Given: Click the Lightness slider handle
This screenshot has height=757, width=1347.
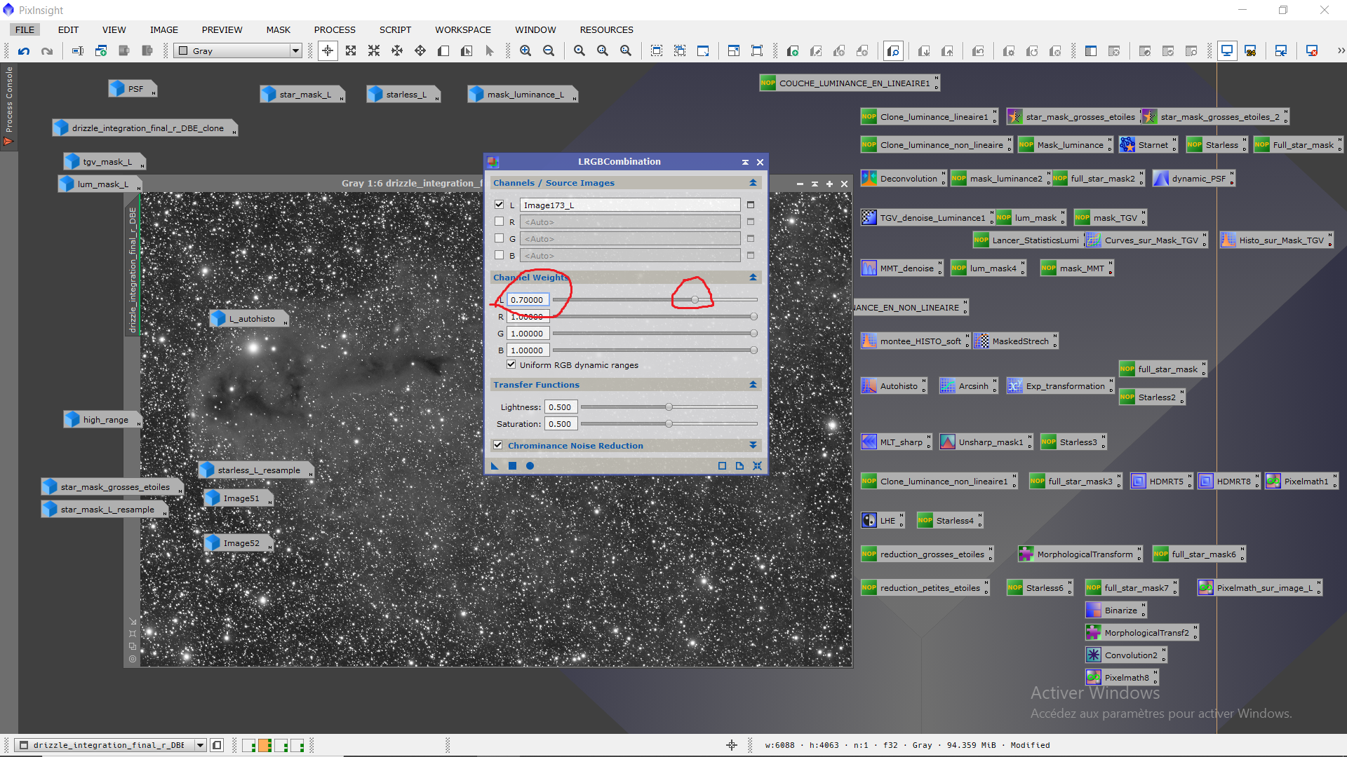Looking at the screenshot, I should click(x=669, y=407).
